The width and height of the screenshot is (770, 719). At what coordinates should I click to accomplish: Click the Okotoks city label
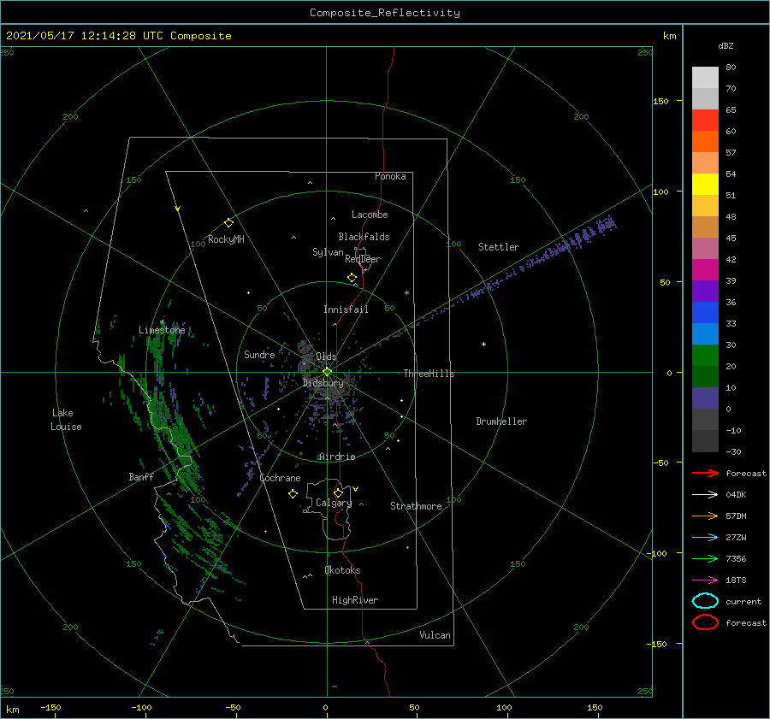(342, 570)
